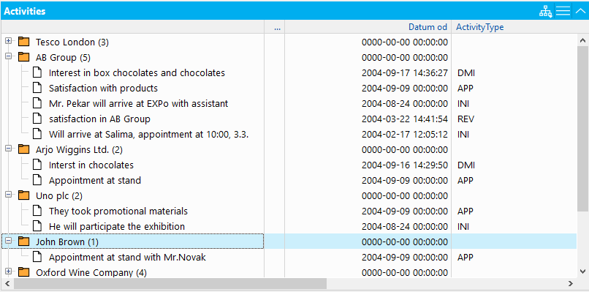Select Mr. Pekar will arrive at EXPo item
Screen dimensions: 589x292
138,103
